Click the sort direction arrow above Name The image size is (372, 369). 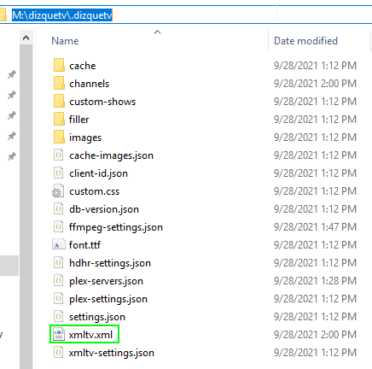(157, 32)
